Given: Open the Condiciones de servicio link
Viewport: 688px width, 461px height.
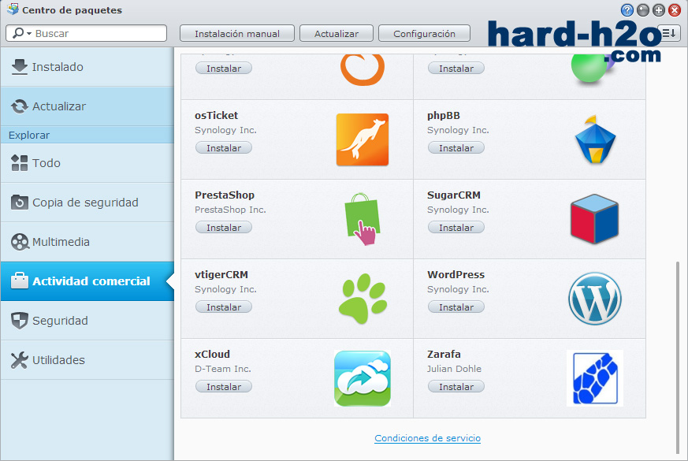Looking at the screenshot, I should (x=427, y=437).
